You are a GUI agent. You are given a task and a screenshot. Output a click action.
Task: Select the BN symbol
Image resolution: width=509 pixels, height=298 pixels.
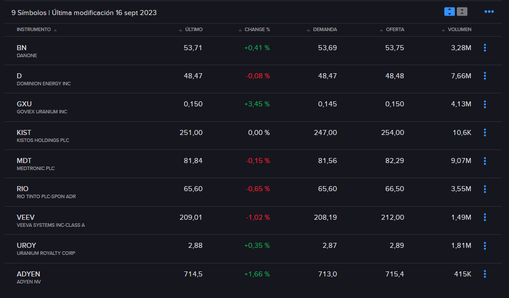[22, 48]
